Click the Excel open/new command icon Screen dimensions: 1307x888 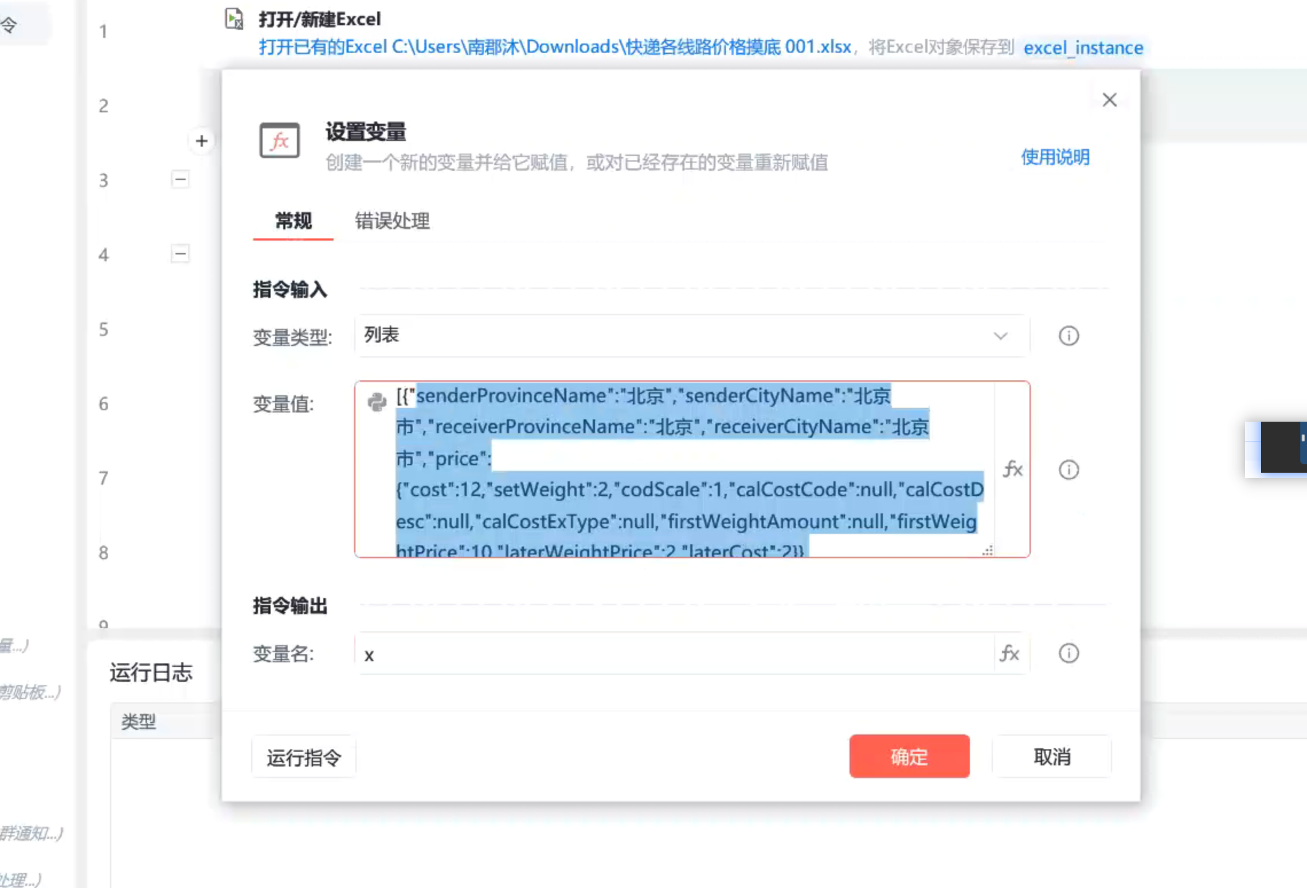(234, 19)
